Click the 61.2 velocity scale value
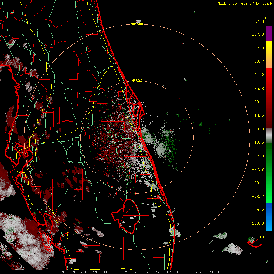 (x=259, y=75)
